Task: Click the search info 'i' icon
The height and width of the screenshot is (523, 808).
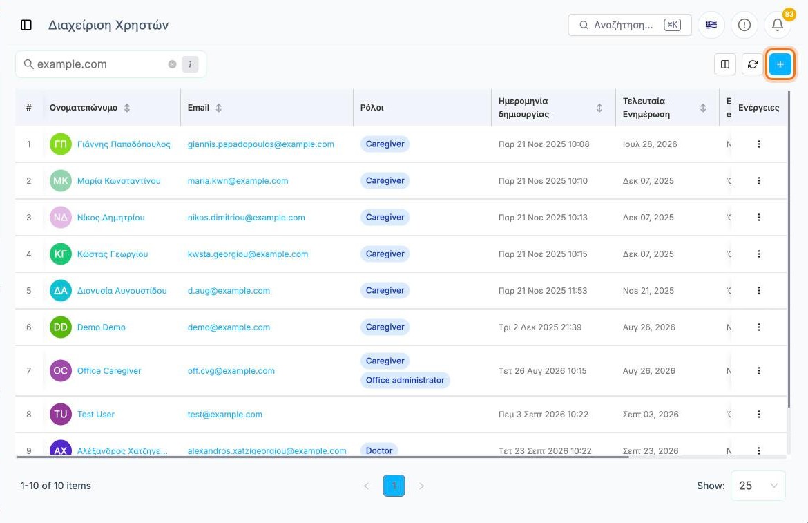Action: tap(190, 64)
